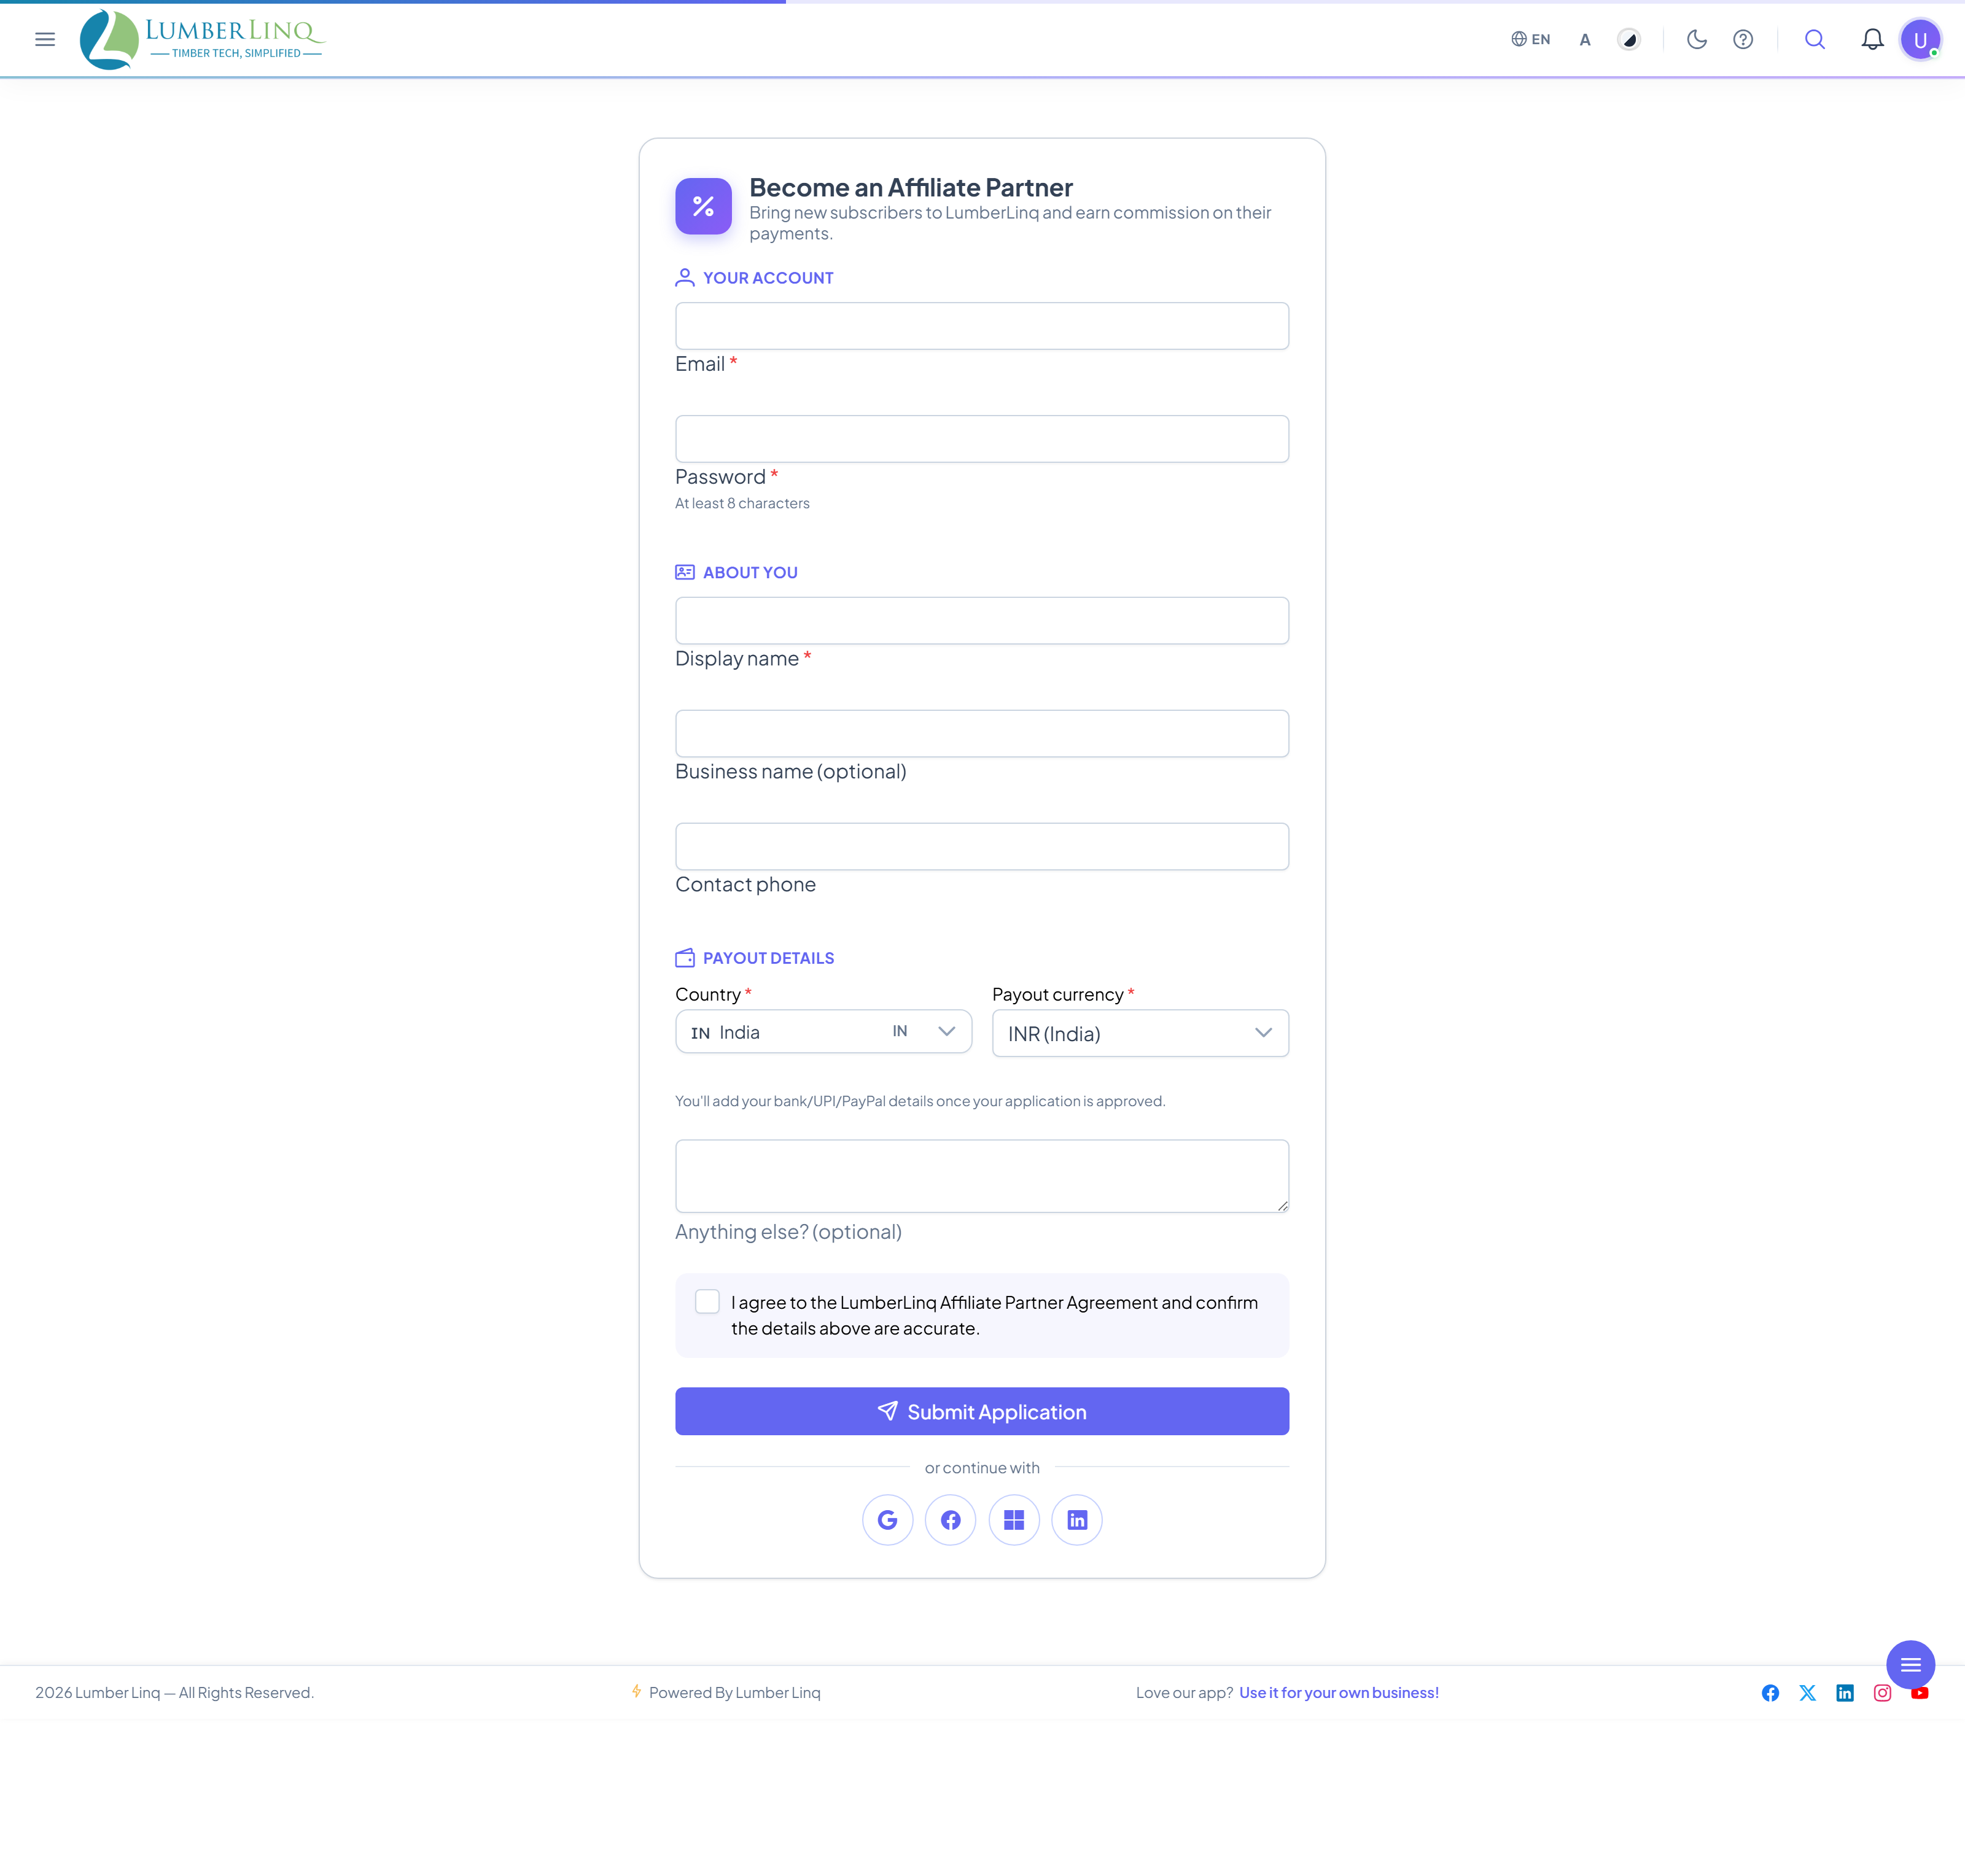This screenshot has width=1965, height=1876.
Task: Open the help question mark icon
Action: [1743, 39]
